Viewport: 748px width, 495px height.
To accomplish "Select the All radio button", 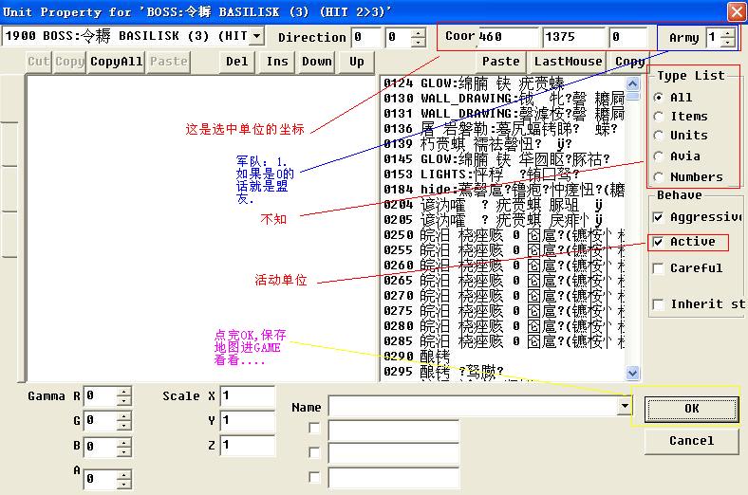I will pos(660,98).
